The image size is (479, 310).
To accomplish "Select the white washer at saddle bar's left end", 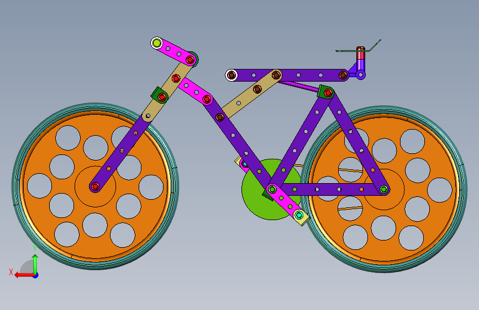I will (231, 75).
